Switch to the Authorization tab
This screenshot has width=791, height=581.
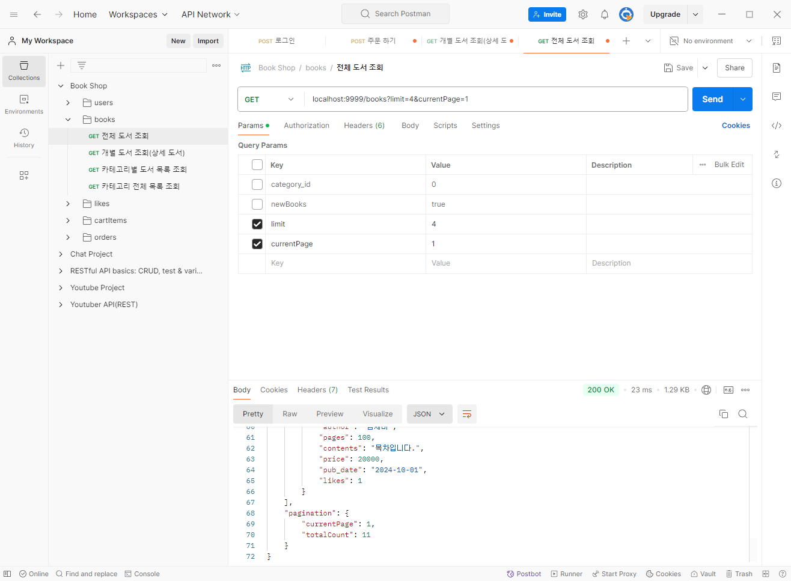(307, 126)
